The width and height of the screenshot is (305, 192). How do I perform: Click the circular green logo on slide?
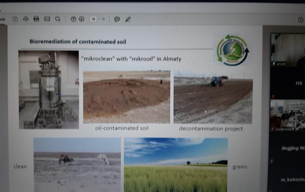232,50
